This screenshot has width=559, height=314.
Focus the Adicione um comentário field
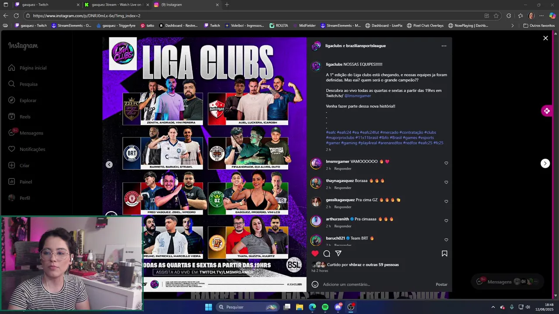(x=376, y=284)
